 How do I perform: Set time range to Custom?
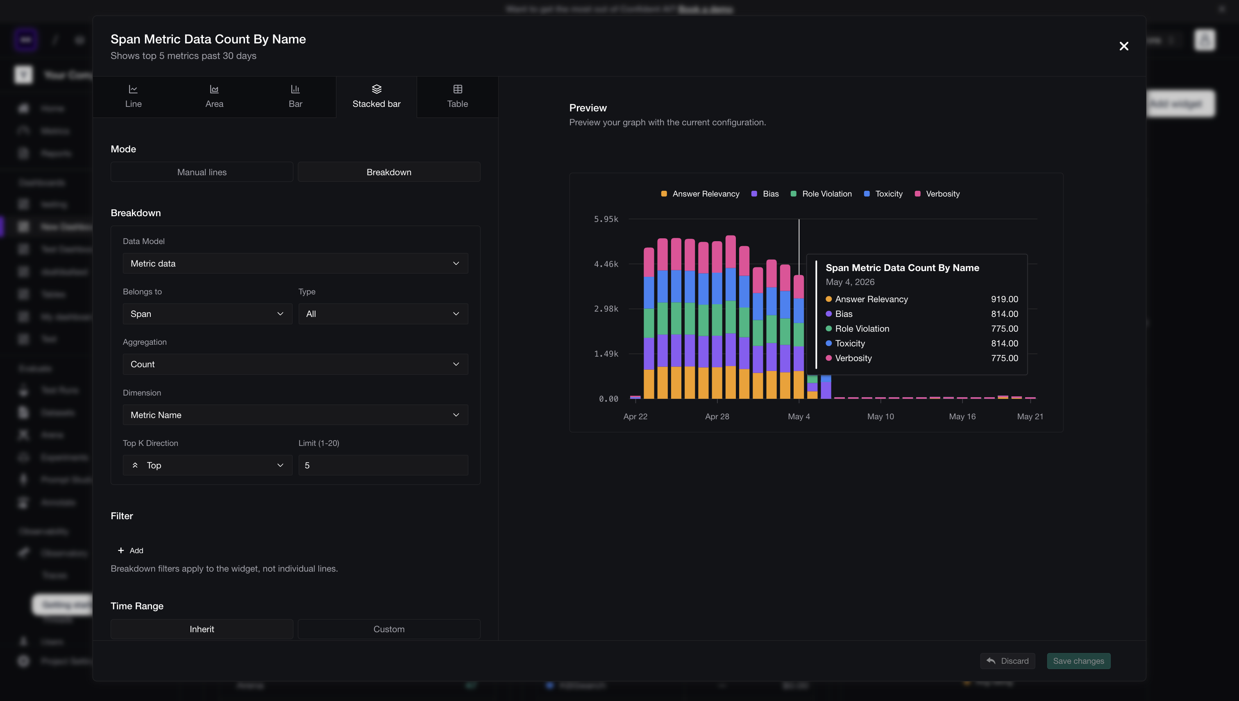pos(389,629)
